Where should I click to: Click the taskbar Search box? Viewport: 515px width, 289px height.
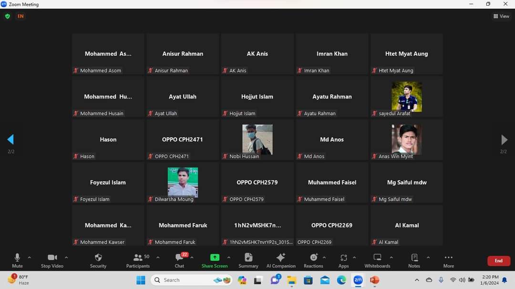click(192, 280)
